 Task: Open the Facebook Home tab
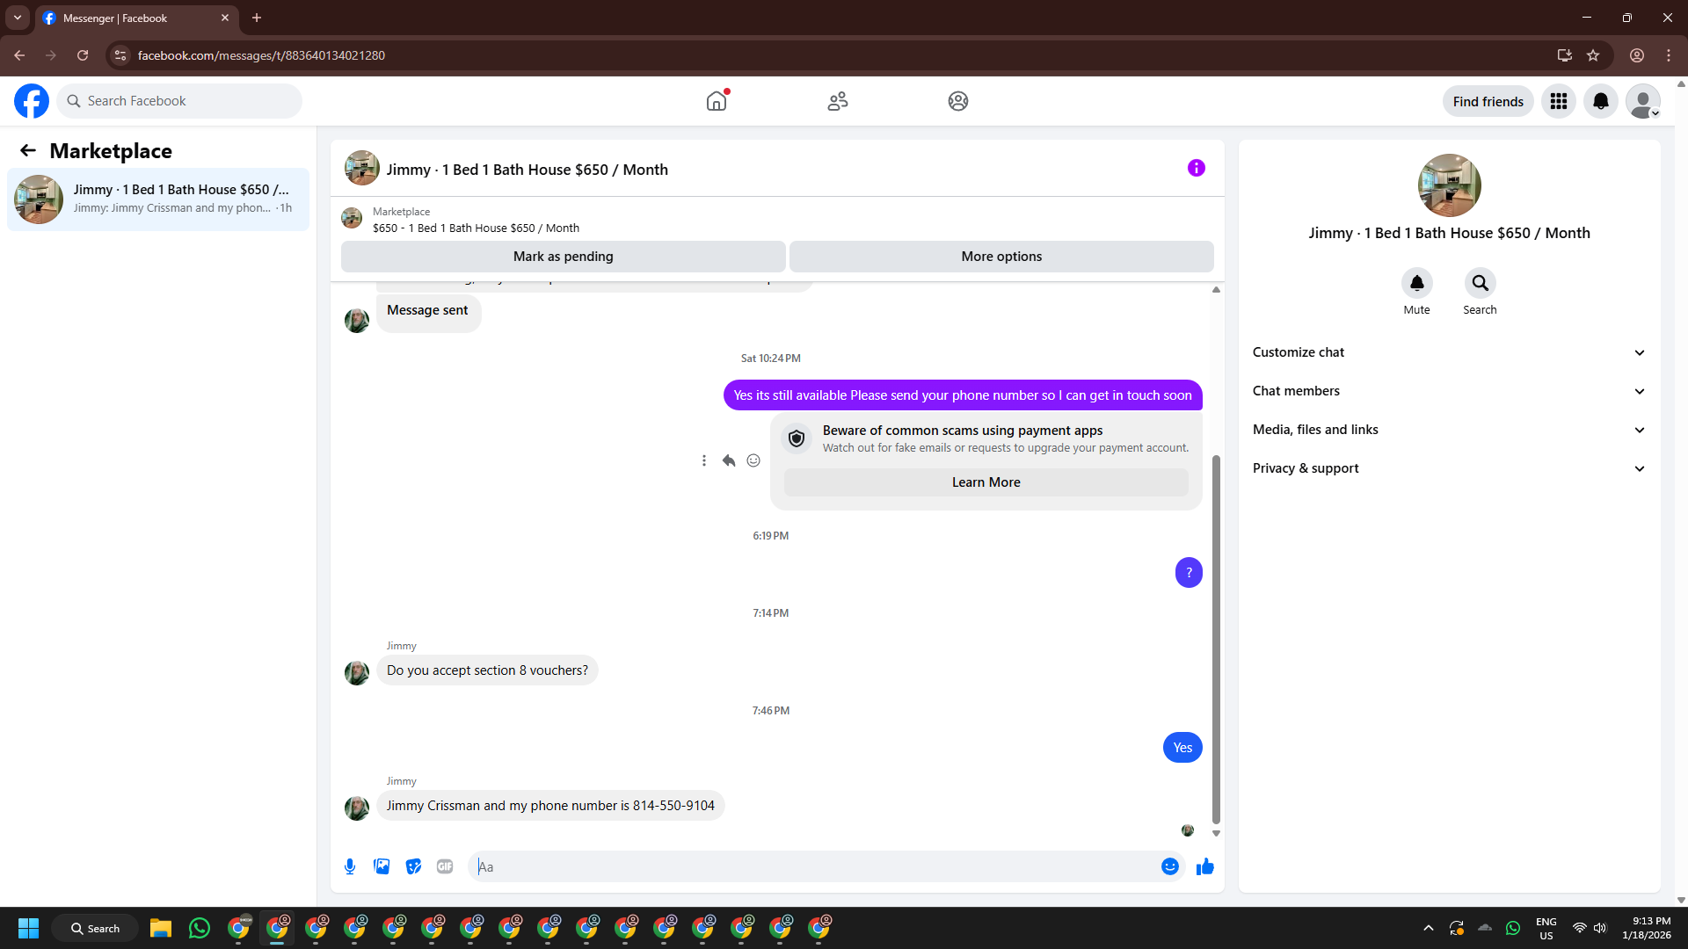pos(717,101)
